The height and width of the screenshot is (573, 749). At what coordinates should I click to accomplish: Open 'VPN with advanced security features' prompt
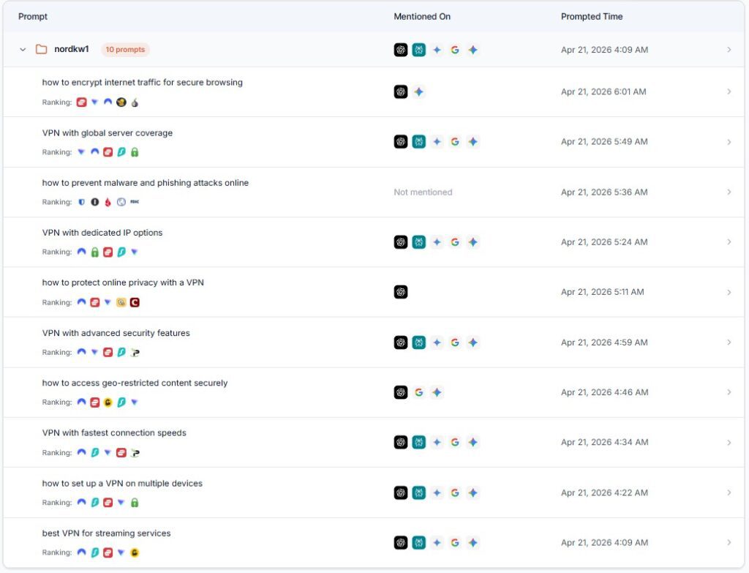[x=116, y=333]
